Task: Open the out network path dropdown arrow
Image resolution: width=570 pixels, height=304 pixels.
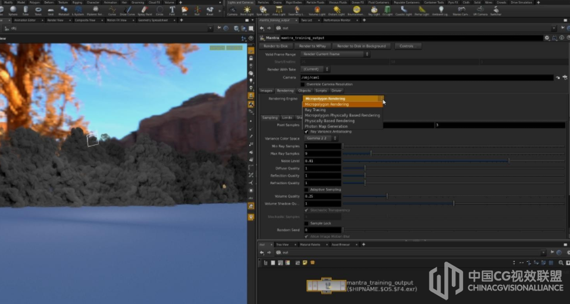Action: pyautogui.click(x=544, y=252)
